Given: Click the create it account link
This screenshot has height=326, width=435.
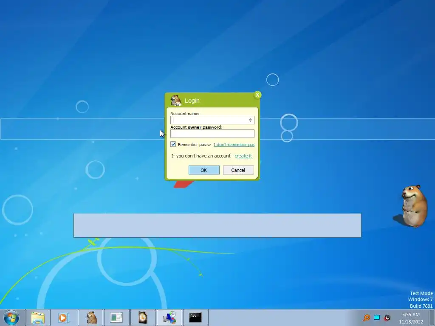Looking at the screenshot, I should coord(243,156).
